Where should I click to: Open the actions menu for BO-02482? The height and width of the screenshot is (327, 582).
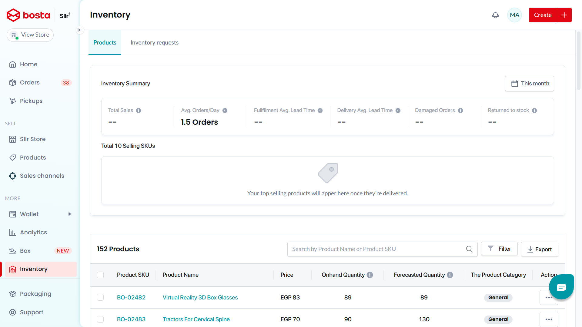pos(549,297)
